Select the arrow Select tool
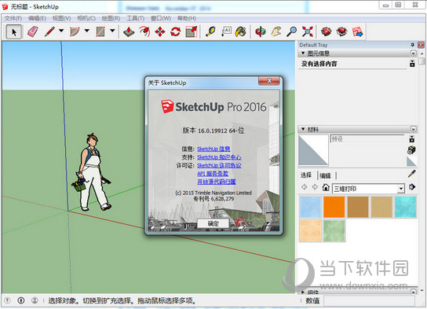427x309 pixels. click(13, 32)
